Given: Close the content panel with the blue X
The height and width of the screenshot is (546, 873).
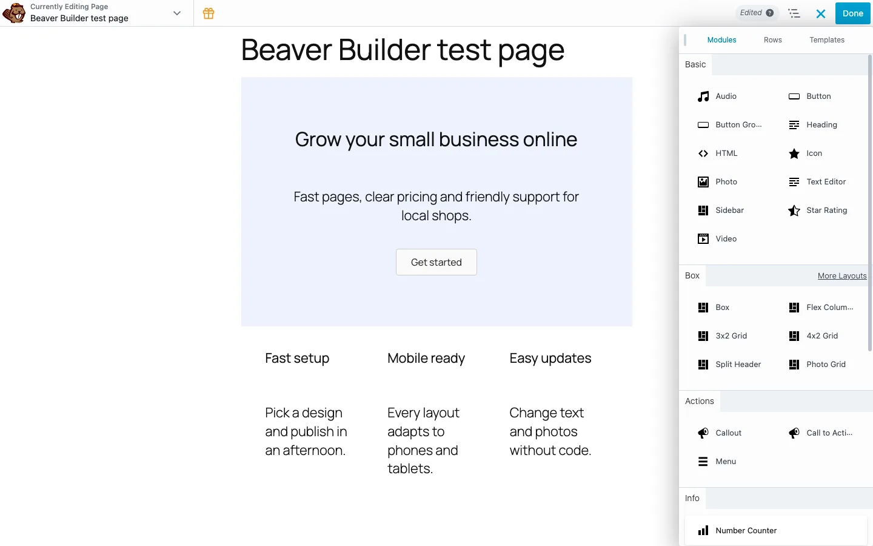Looking at the screenshot, I should (x=821, y=13).
